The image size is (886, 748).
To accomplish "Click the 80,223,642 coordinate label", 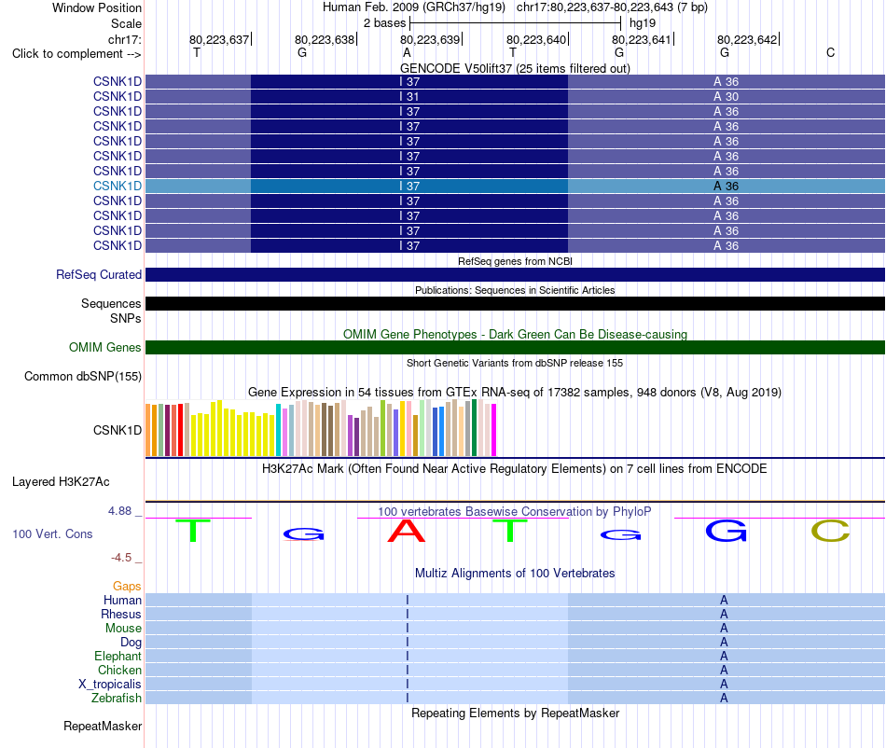I will [x=747, y=39].
